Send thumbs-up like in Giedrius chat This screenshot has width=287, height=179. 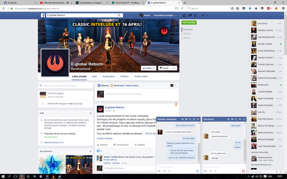[197, 171]
